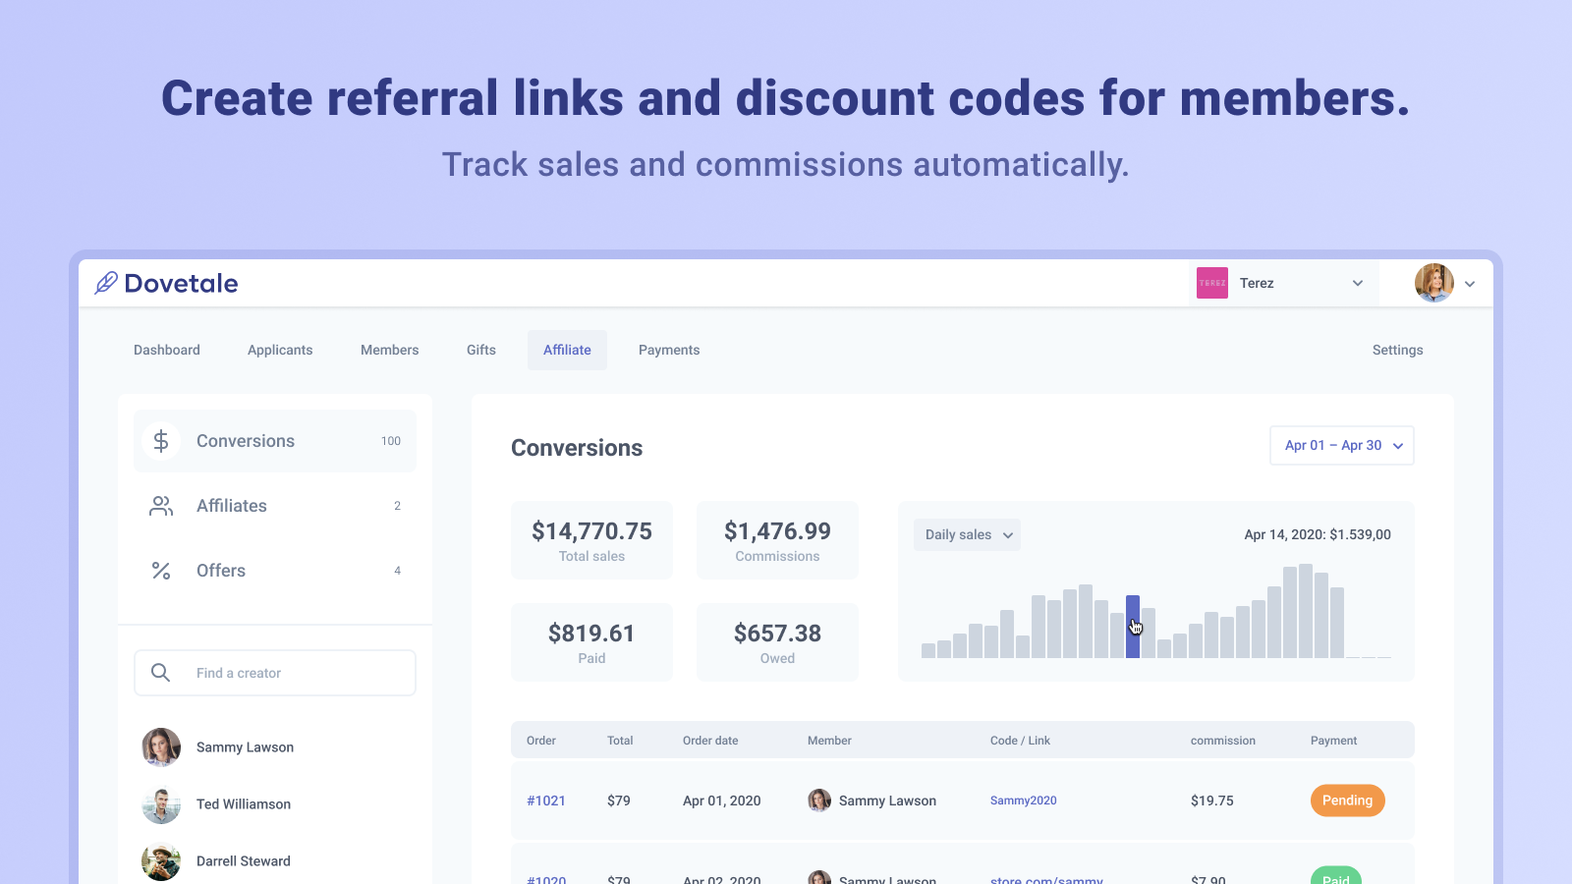
Task: Switch to the Payments tab
Action: click(x=669, y=350)
